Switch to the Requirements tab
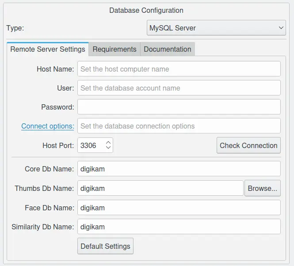The image size is (294, 266). point(115,49)
